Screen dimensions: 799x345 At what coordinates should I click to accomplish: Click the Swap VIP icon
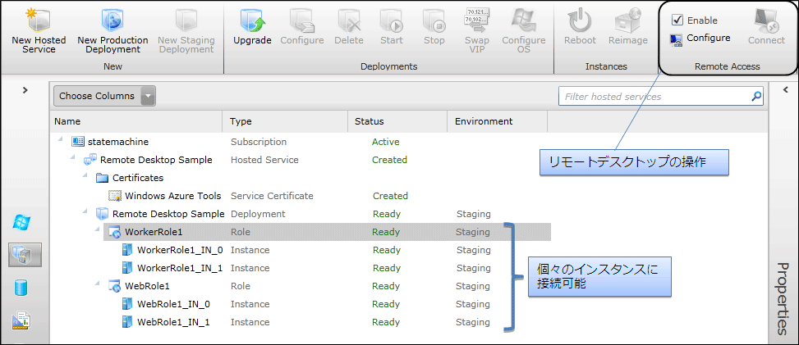point(477,20)
